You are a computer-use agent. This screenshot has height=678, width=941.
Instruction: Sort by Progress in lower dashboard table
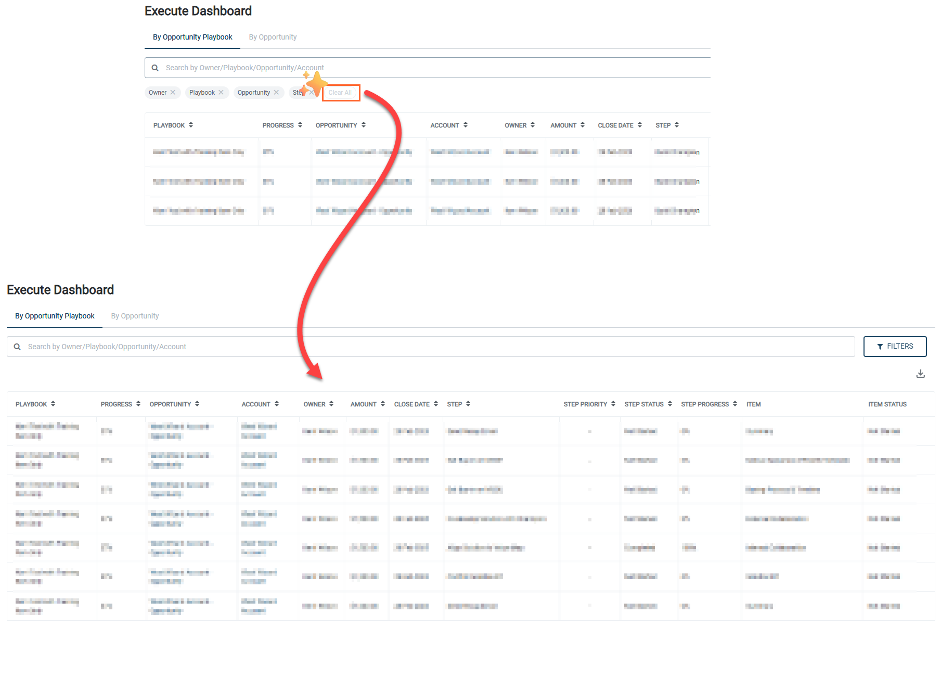pos(138,404)
